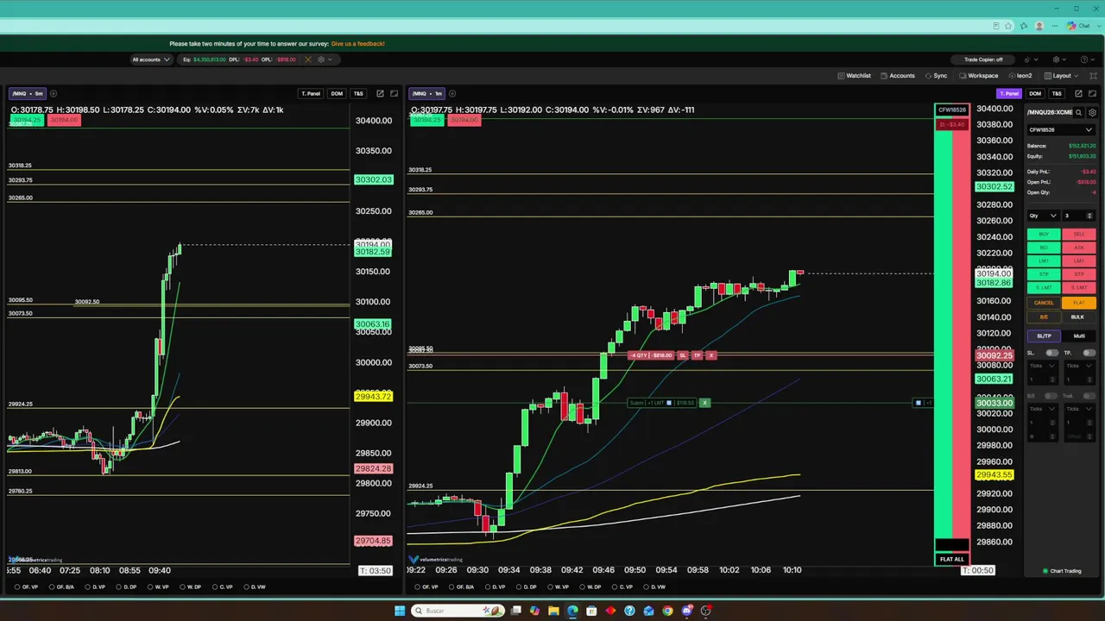Click the orange FLAT button
Viewport: 1105px width, 621px height.
(1079, 303)
